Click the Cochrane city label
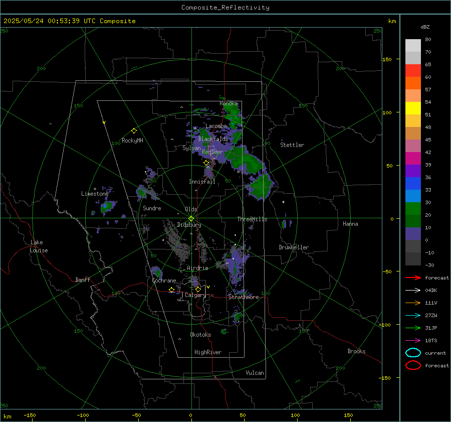451x422 pixels. (164, 280)
